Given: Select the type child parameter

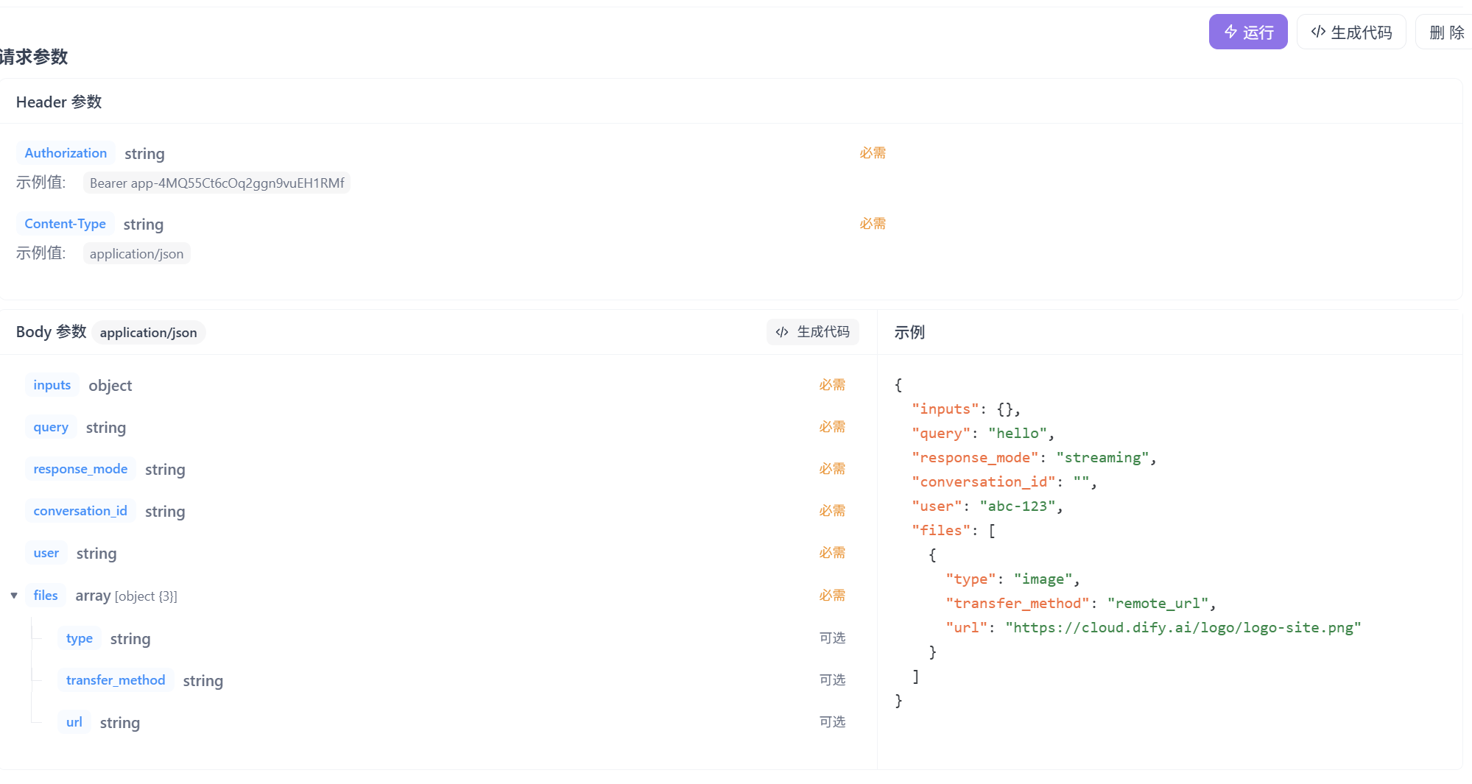Looking at the screenshot, I should coord(80,638).
